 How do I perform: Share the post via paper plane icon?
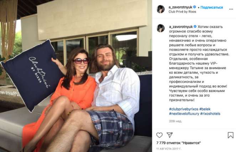170,135
